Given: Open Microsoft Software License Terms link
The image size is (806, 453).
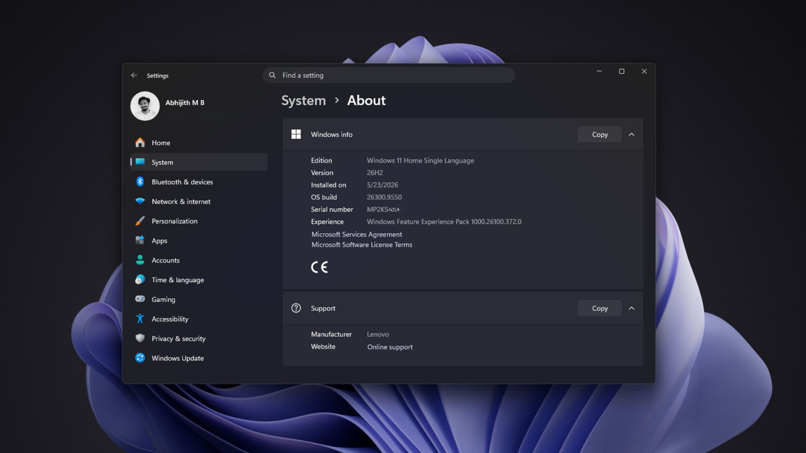Looking at the screenshot, I should coord(361,245).
